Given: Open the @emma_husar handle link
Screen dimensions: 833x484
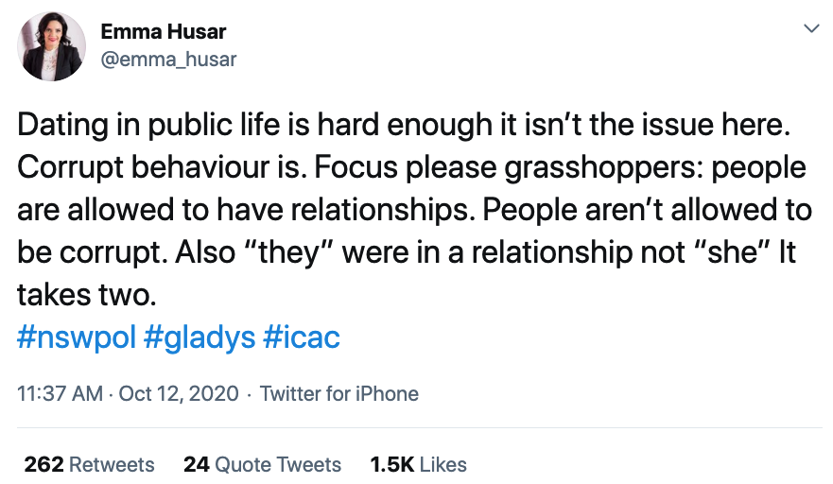Looking at the screenshot, I should tap(168, 60).
